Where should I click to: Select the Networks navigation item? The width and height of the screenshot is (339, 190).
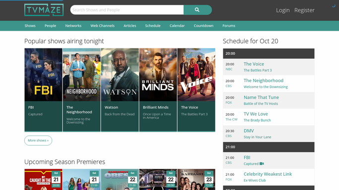point(73,26)
